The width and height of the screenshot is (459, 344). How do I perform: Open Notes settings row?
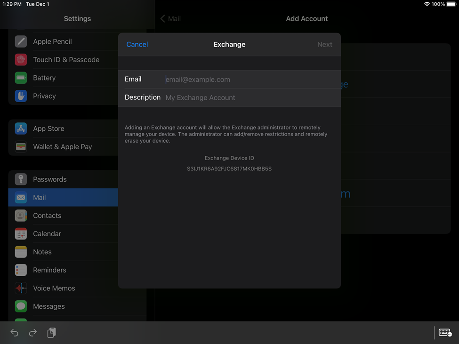(x=63, y=252)
